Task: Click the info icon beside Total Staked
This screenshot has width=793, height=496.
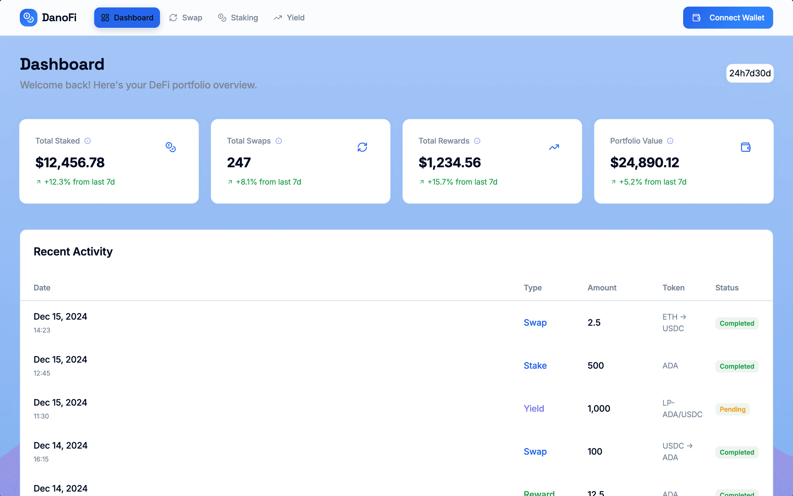Action: [x=88, y=141]
